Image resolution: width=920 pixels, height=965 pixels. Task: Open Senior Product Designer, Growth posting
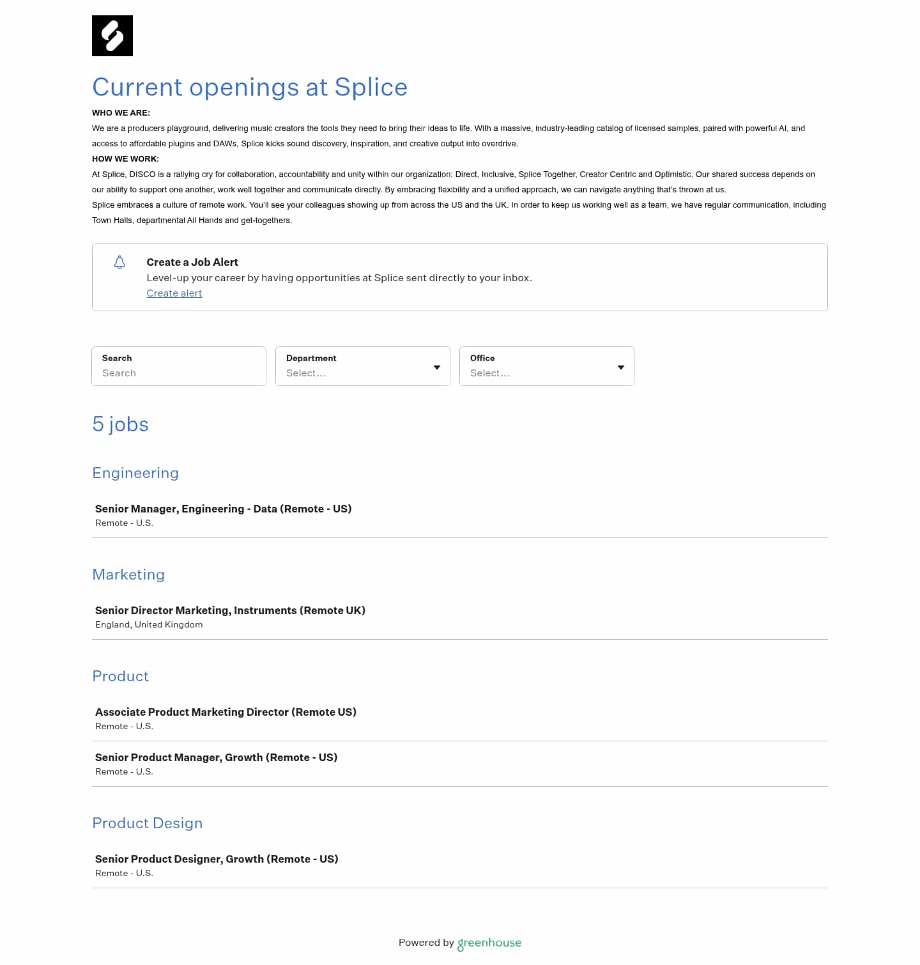217,859
